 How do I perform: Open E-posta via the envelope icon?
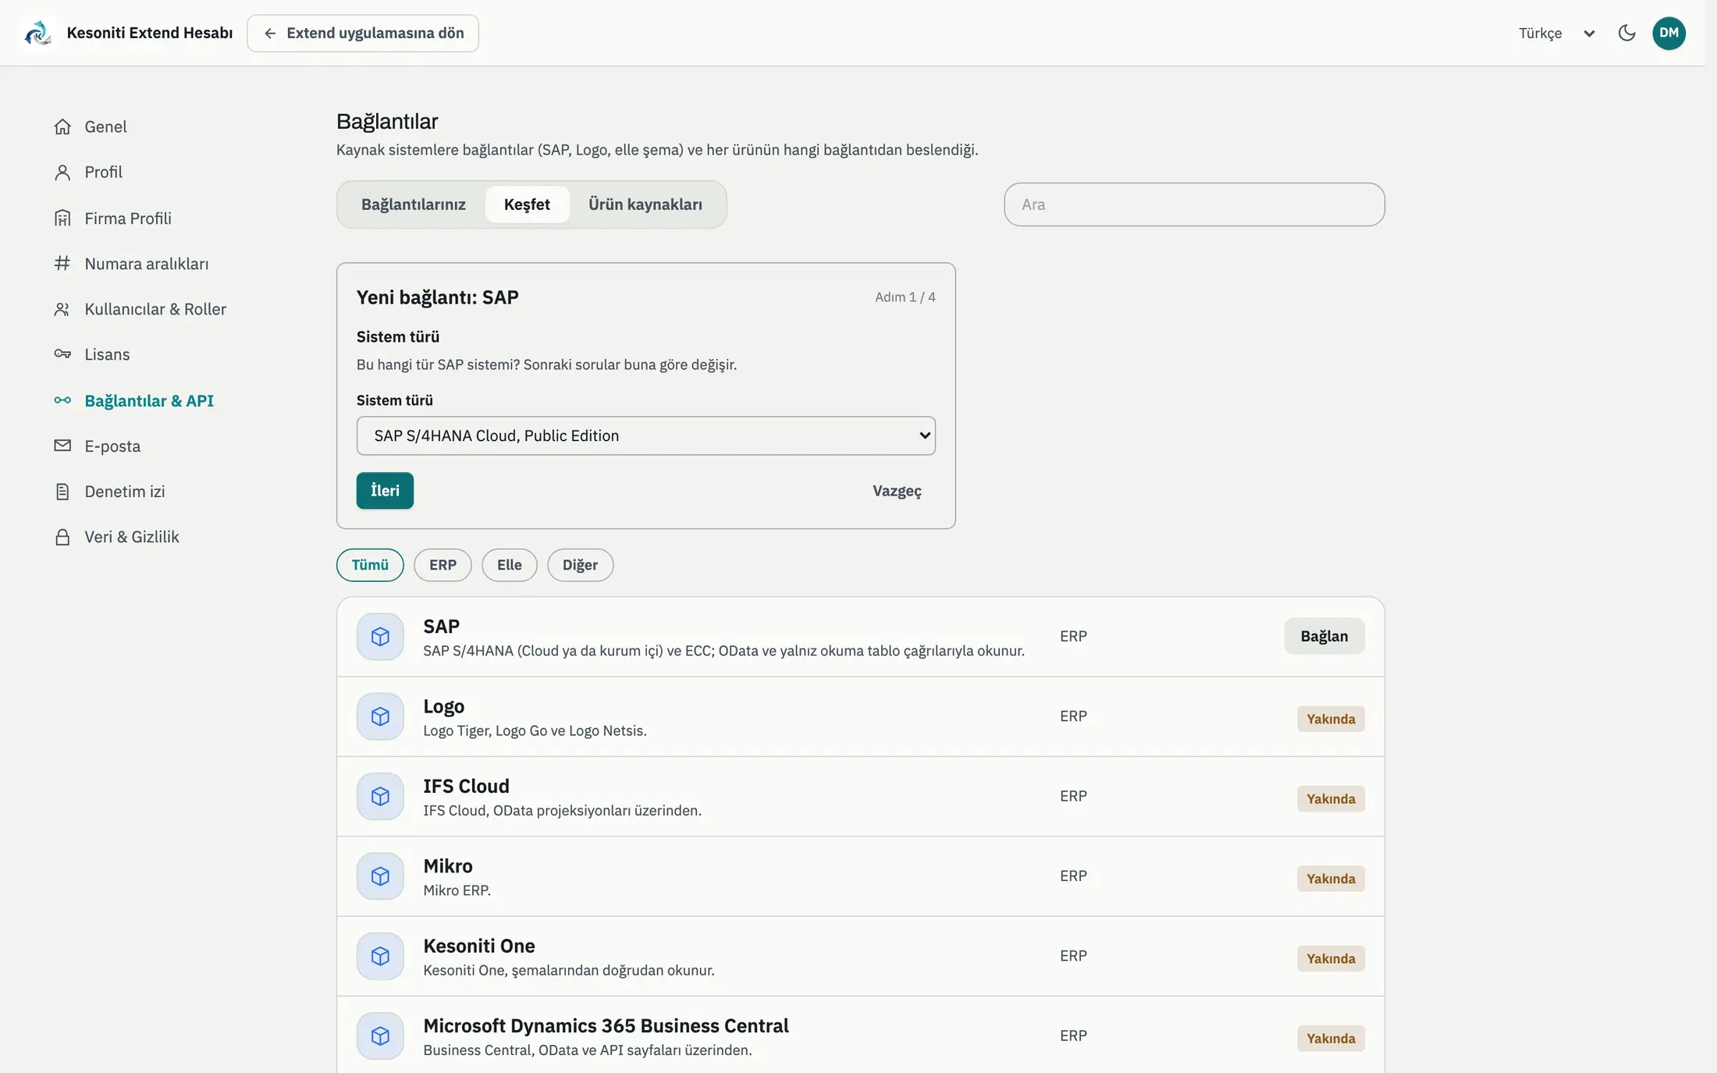(62, 446)
